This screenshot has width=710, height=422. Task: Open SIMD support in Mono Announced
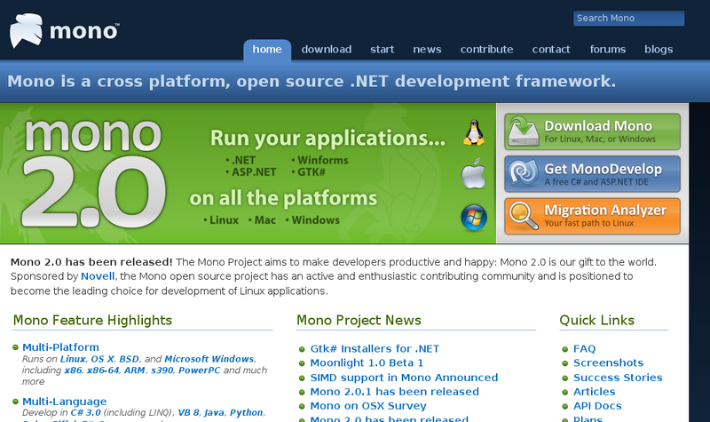pos(404,378)
